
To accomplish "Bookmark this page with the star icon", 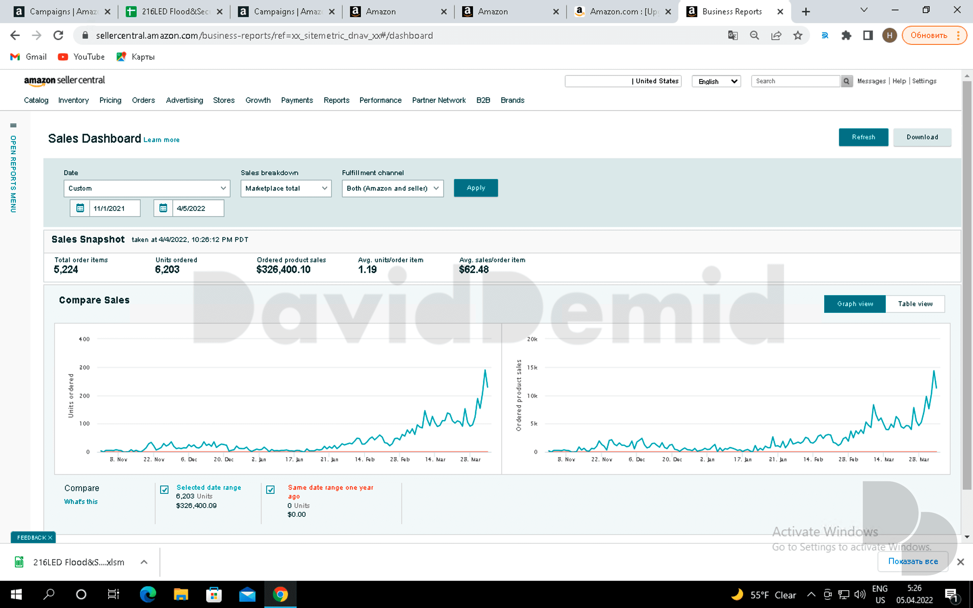I will pyautogui.click(x=798, y=35).
